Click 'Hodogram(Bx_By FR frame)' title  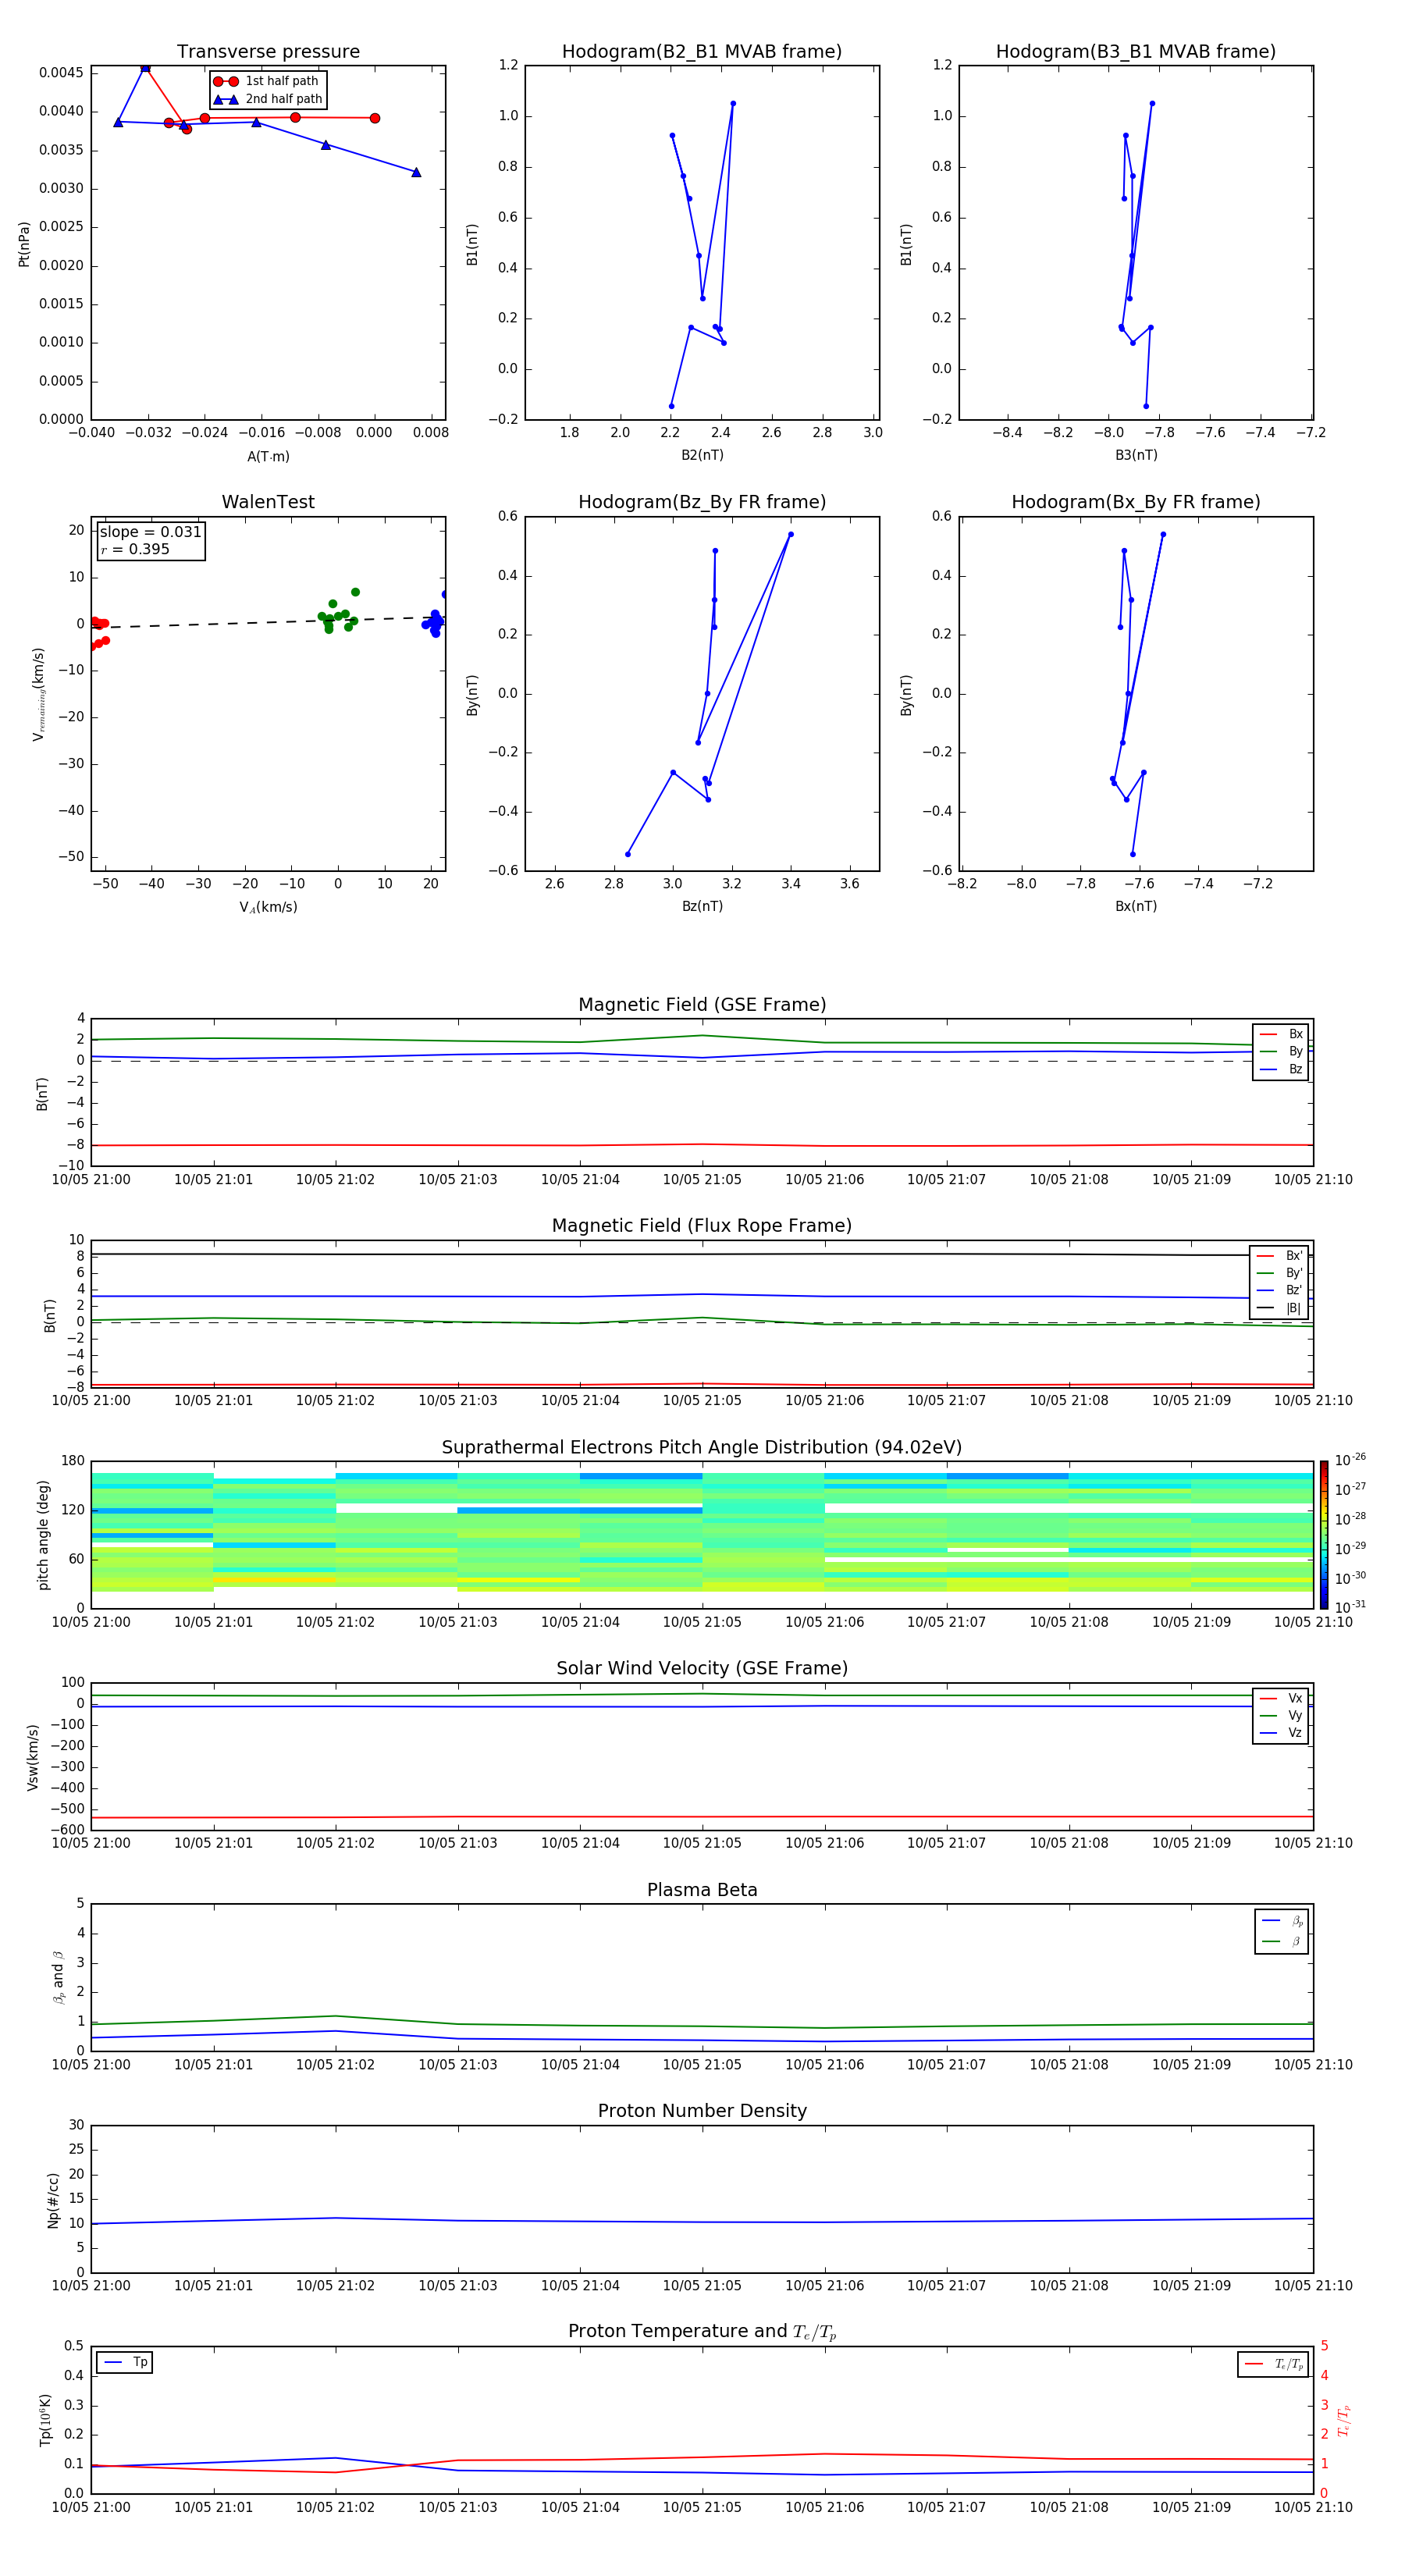coord(1136,502)
